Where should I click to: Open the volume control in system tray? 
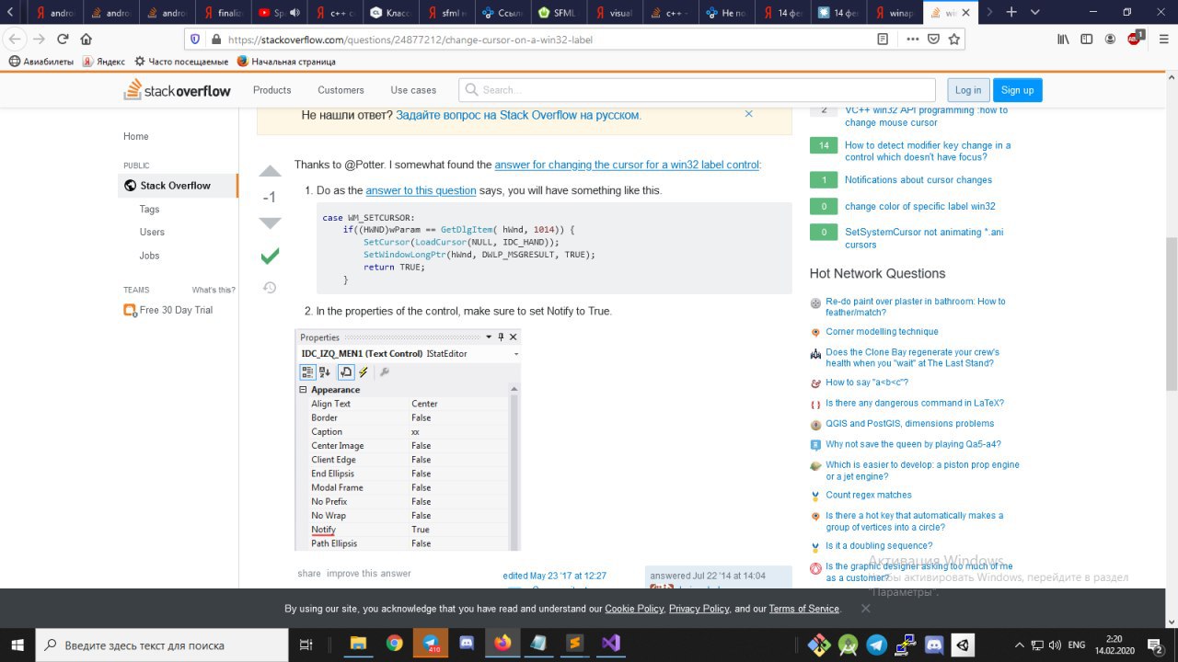tap(1056, 645)
